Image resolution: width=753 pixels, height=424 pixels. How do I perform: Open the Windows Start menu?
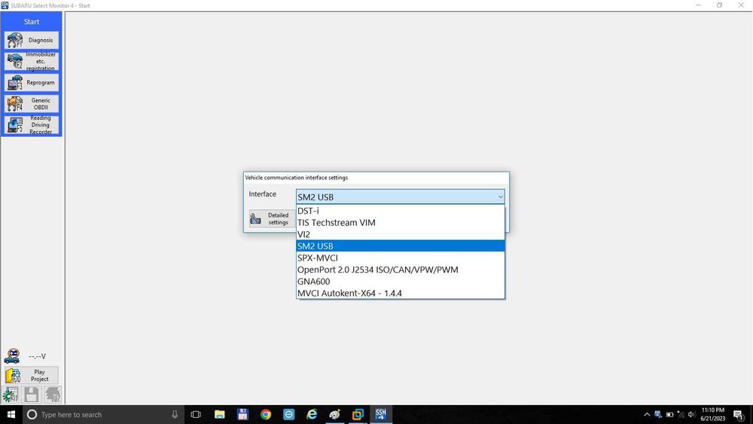[11, 414]
